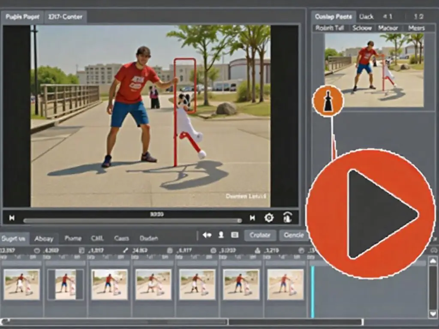Image resolution: width=439 pixels, height=329 pixels.
Task: Click the person icon in timeline toolbar
Action: (x=221, y=235)
